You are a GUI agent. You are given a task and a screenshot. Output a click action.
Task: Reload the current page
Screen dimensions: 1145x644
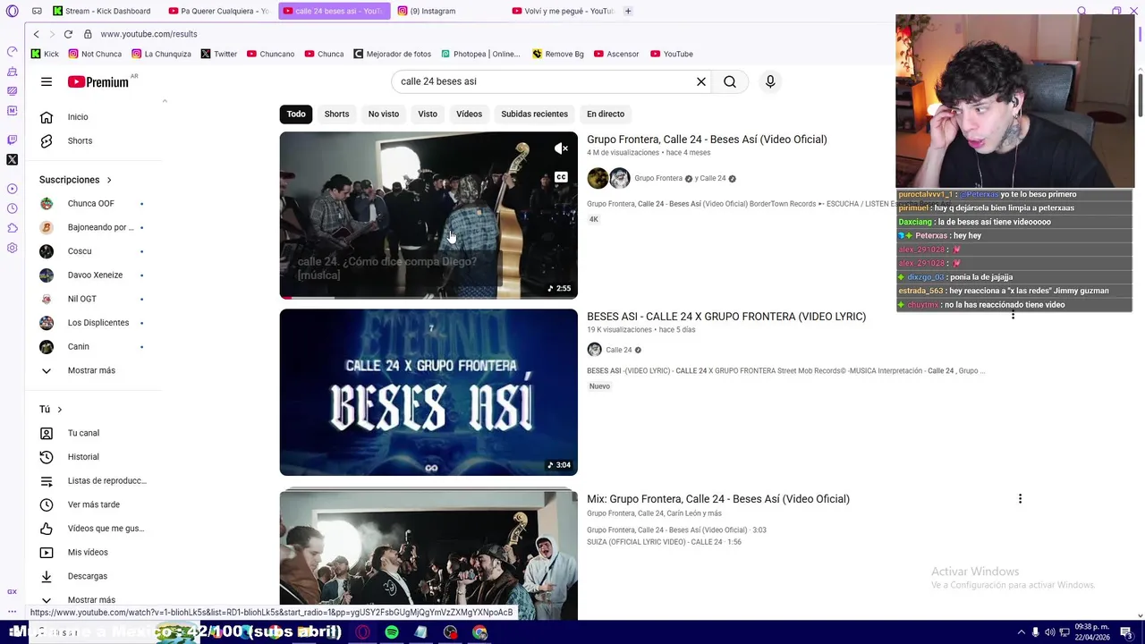(68, 34)
